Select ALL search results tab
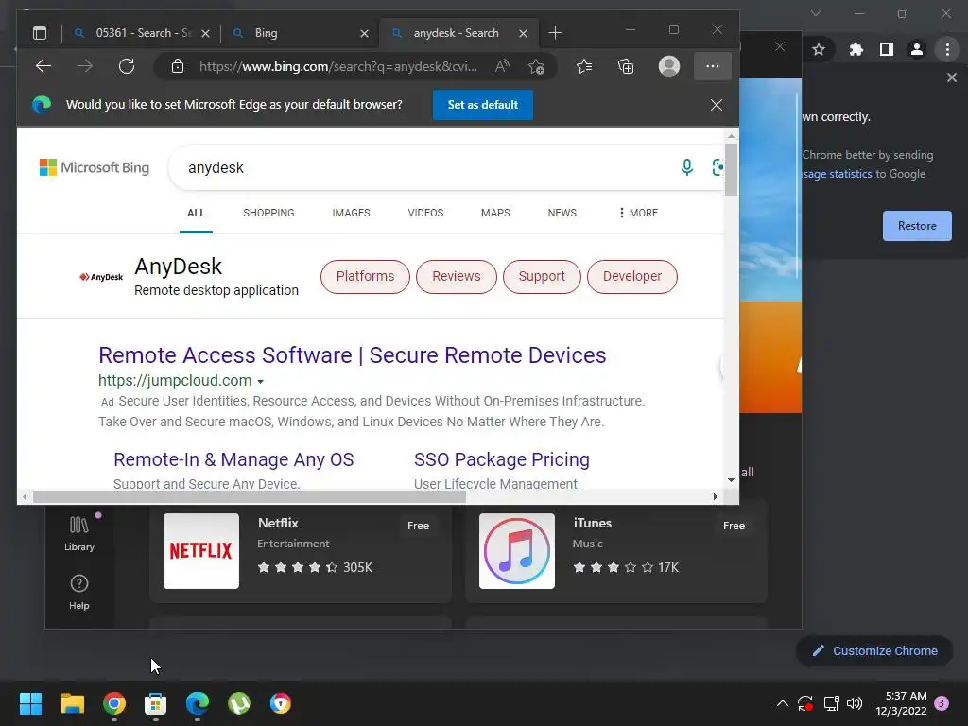Image resolution: width=968 pixels, height=726 pixels. 196,213
